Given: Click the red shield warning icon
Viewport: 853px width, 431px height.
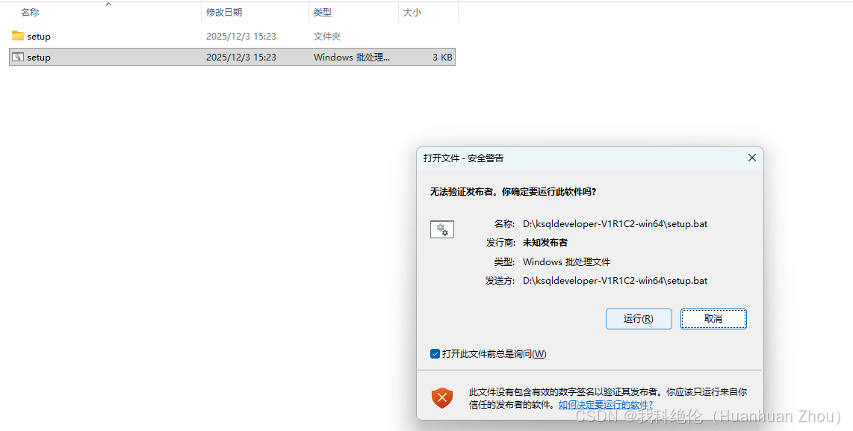Looking at the screenshot, I should [442, 398].
